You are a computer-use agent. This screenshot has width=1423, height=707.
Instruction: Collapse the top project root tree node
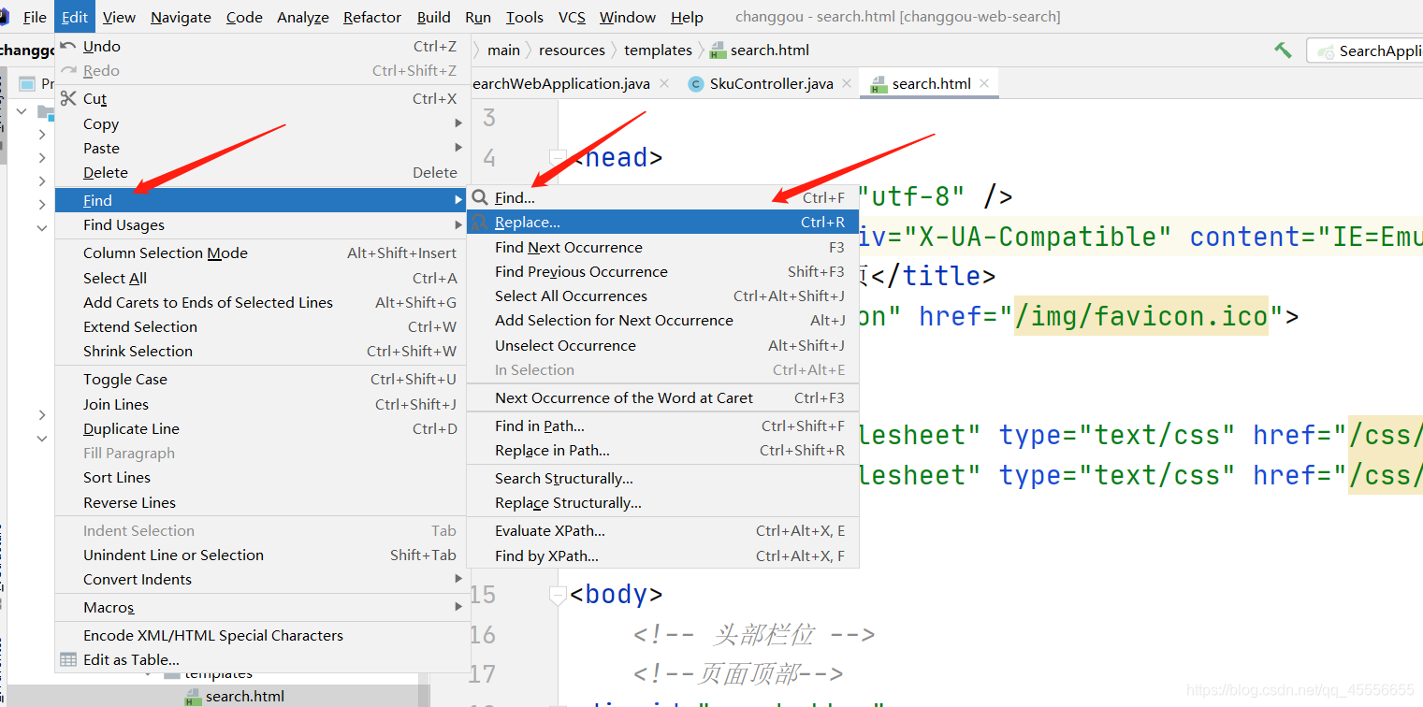22,111
